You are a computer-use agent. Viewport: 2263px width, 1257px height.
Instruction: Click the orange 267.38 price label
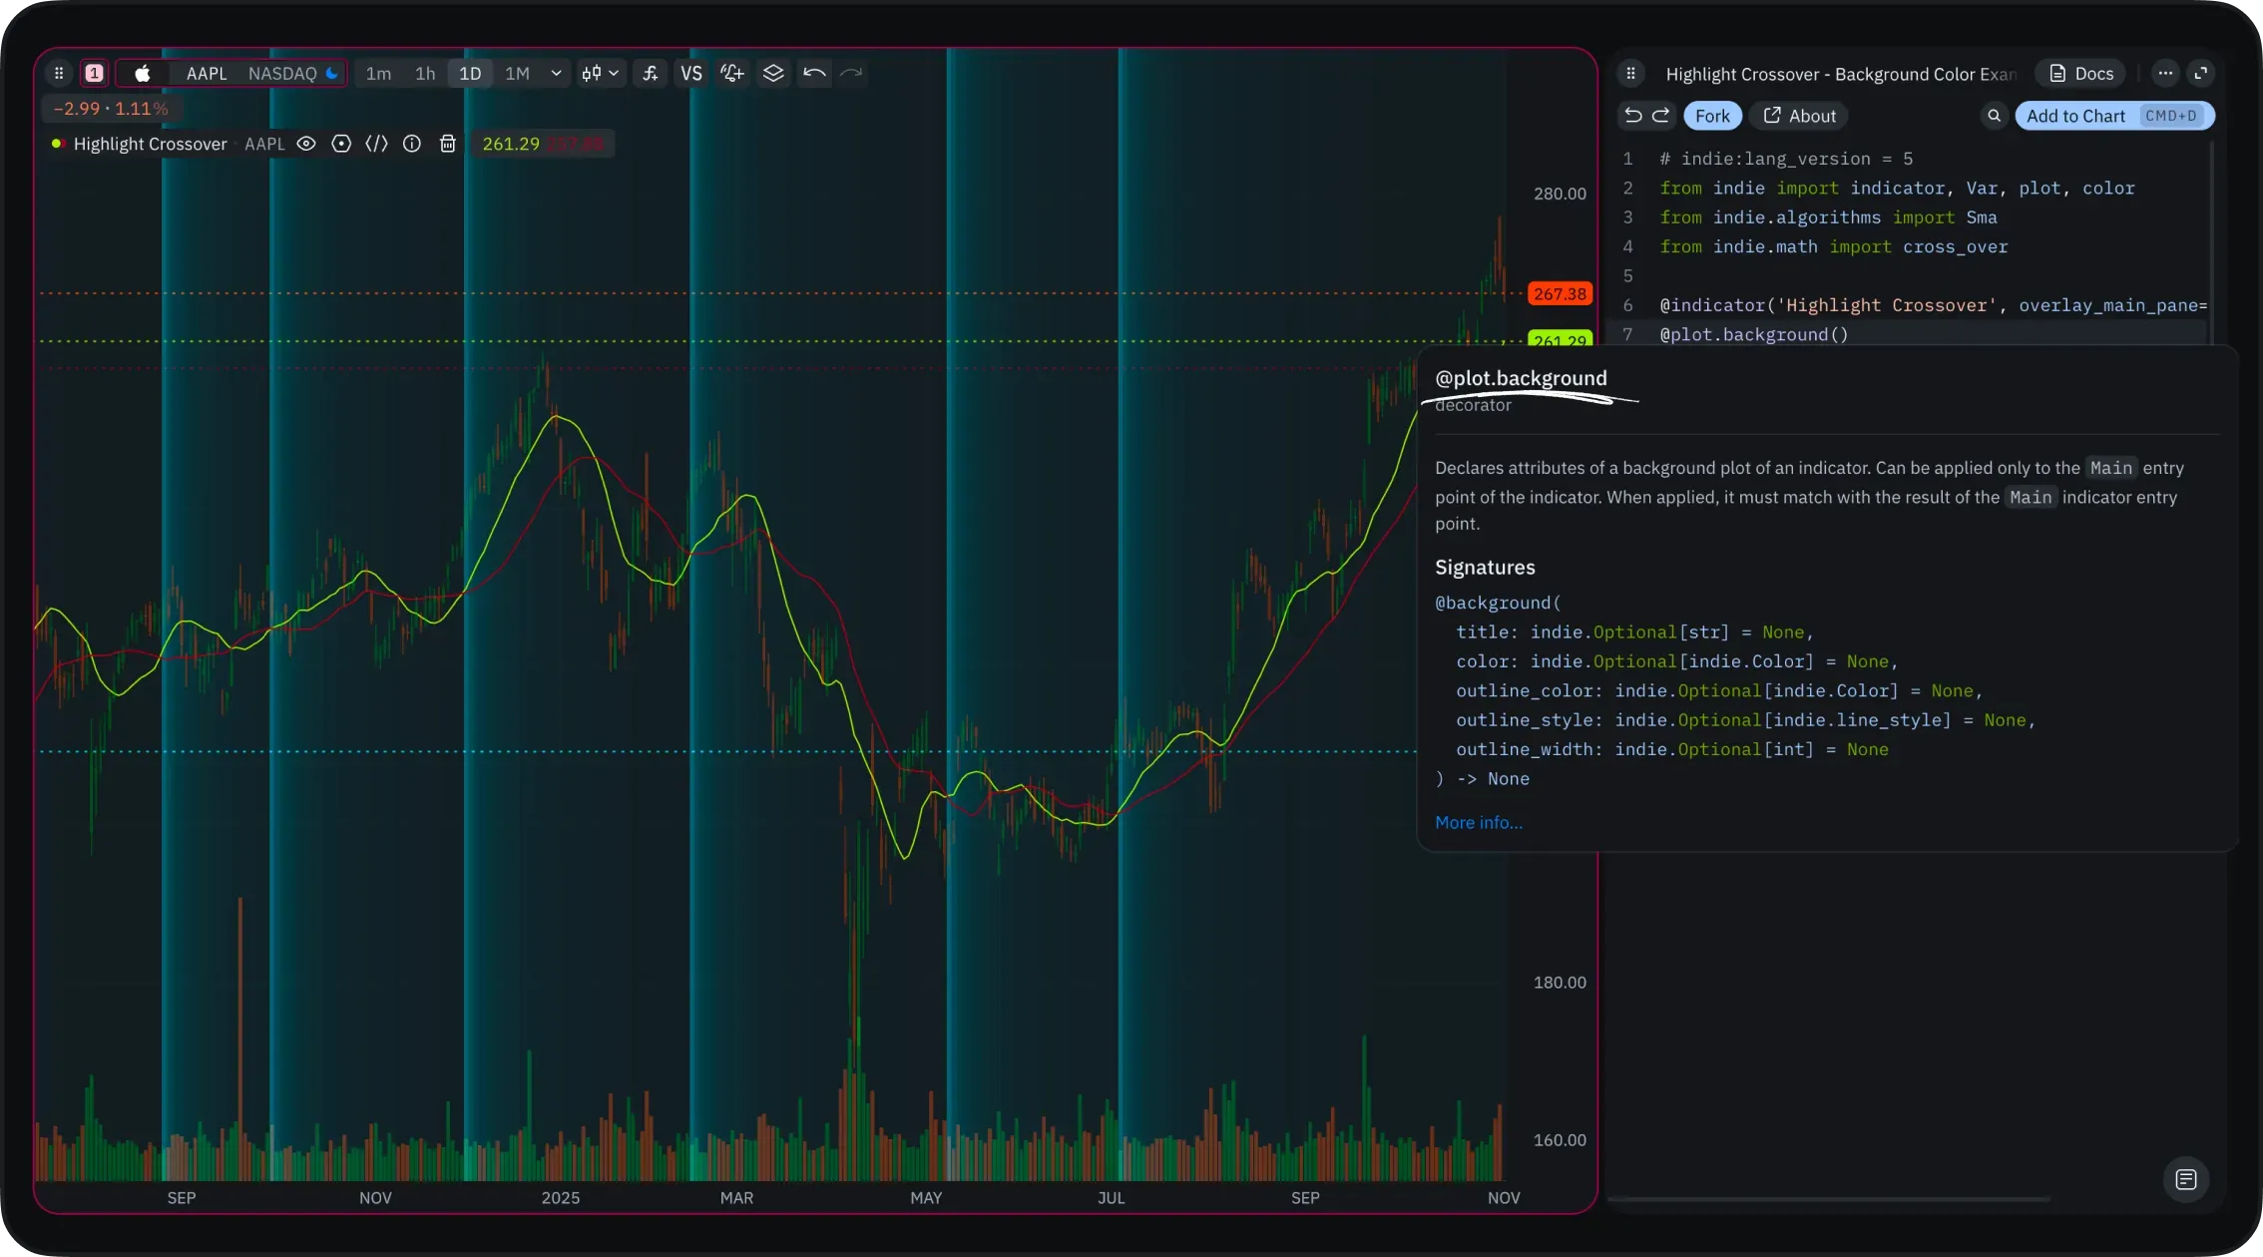[x=1559, y=294]
